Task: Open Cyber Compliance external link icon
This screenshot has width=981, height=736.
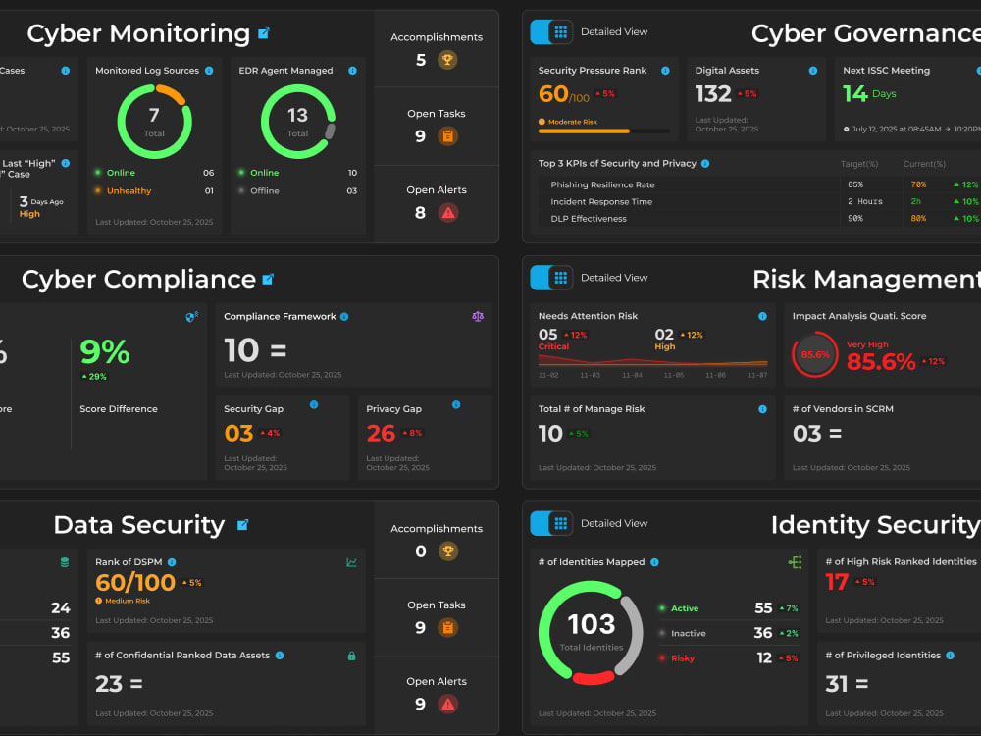Action: coord(268,279)
